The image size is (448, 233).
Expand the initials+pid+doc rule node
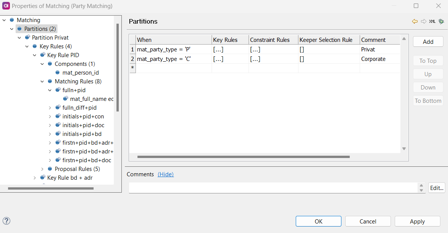point(50,125)
